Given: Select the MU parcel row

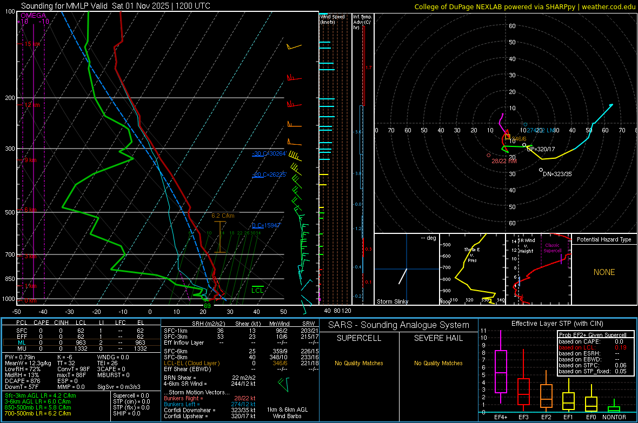Looking at the screenshot, I should (81, 348).
